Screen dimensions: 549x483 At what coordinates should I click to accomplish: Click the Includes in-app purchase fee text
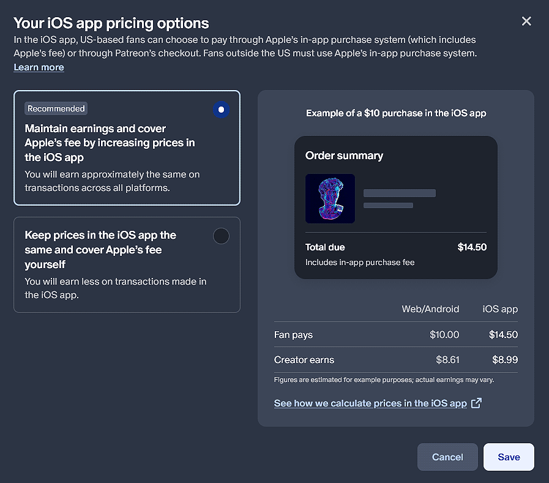point(360,263)
